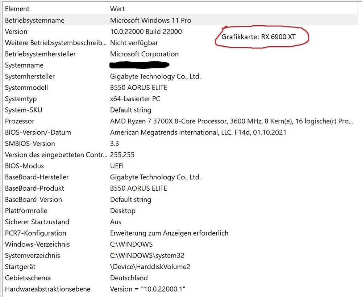Select value 'Microsoft Windows 11 Pro'
This screenshot has width=362, height=297.
click(150, 20)
